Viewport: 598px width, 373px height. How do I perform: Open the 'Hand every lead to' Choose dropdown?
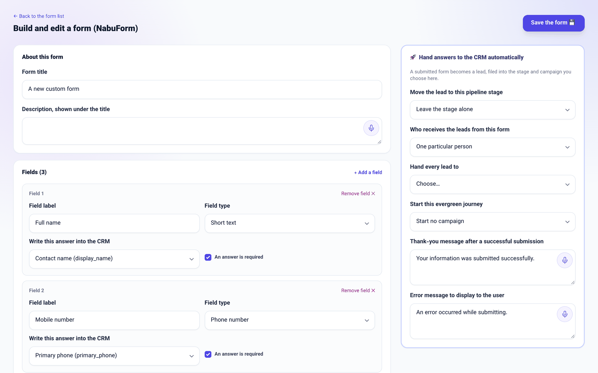[x=492, y=184]
